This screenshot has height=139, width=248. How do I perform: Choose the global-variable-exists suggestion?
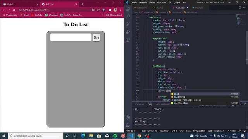(x=205, y=100)
